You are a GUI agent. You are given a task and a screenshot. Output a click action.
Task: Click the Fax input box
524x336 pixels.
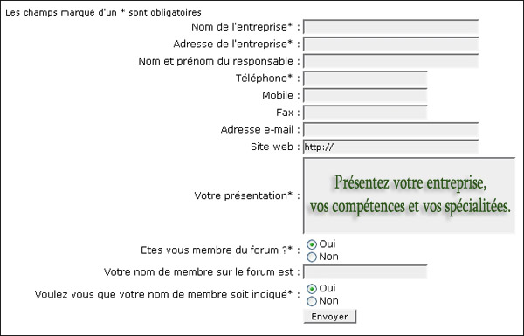click(x=365, y=113)
